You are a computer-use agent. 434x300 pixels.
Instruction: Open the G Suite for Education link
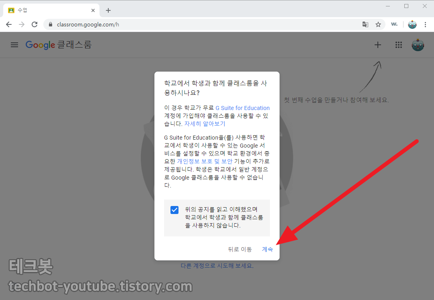pos(242,108)
